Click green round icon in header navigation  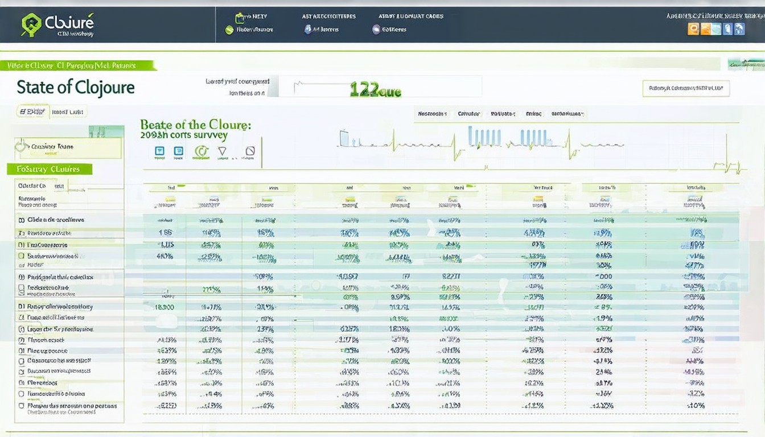point(229,30)
